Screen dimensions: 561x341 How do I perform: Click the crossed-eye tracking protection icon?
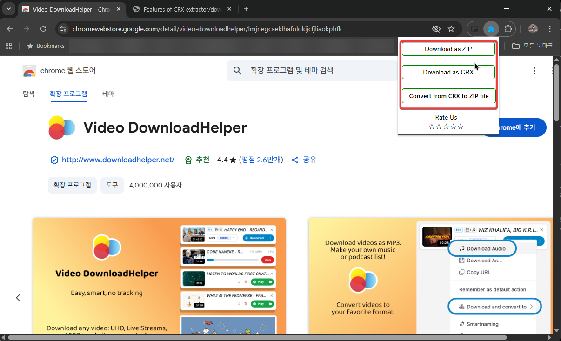point(436,29)
